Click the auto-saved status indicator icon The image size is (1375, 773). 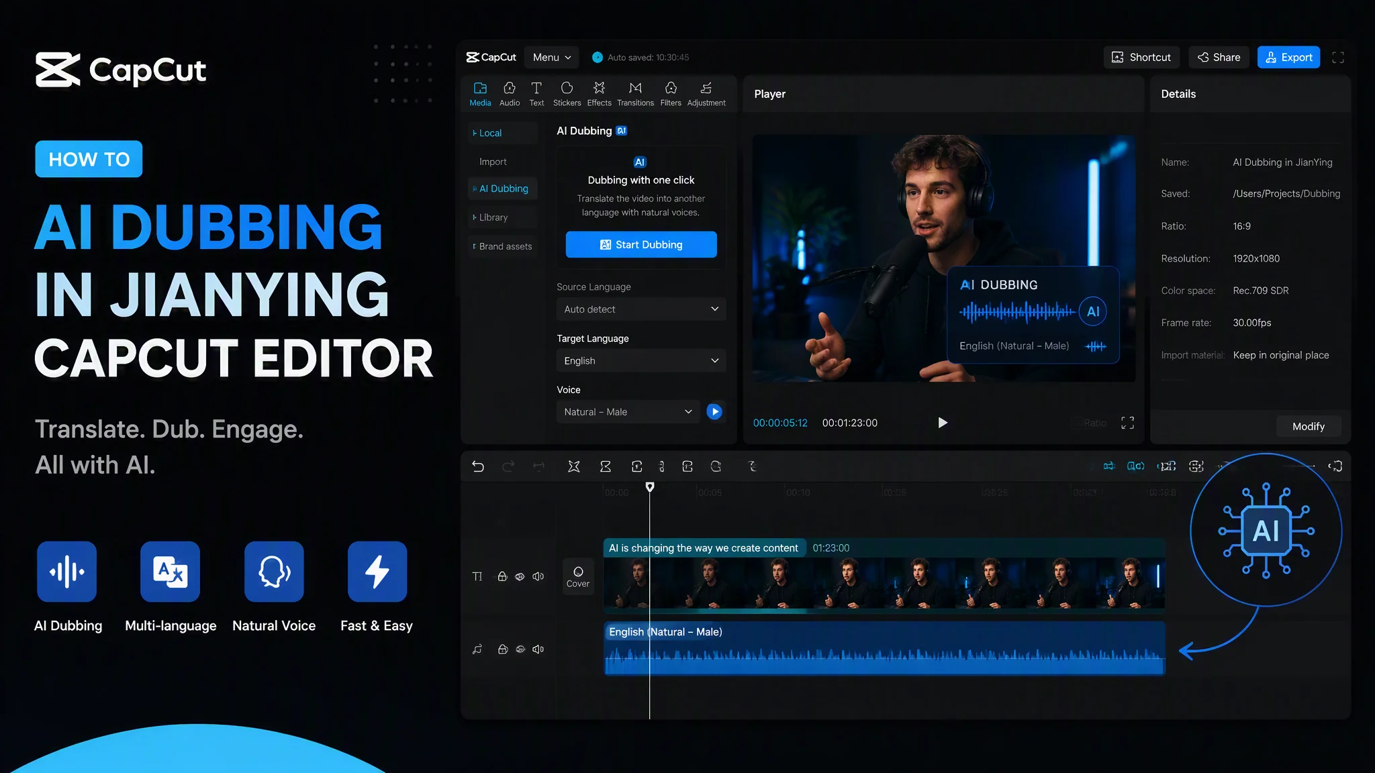598,58
